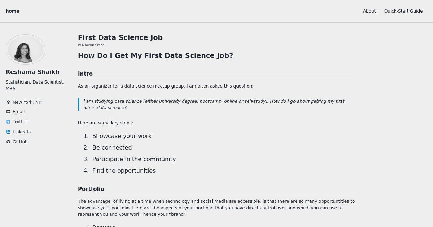Visit the LinkedIn profile link
The width and height of the screenshot is (433, 227).
(22, 132)
